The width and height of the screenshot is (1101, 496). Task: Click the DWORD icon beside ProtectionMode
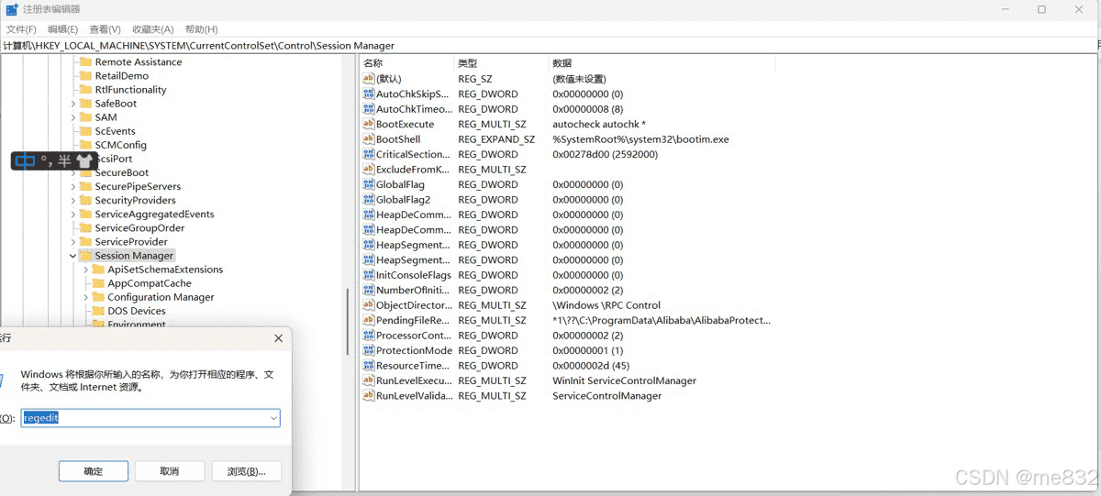pyautogui.click(x=369, y=350)
